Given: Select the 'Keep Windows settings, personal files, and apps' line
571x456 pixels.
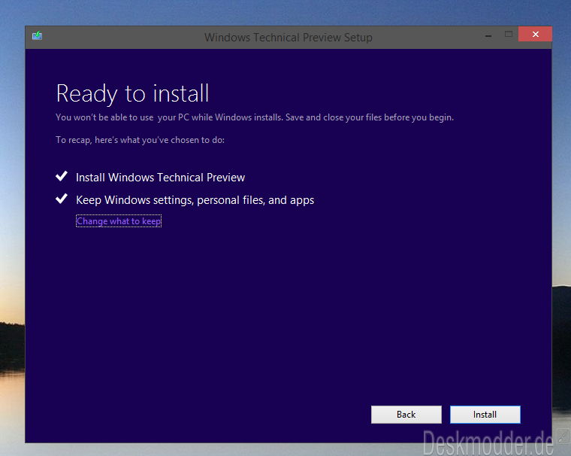Looking at the screenshot, I should (x=195, y=200).
